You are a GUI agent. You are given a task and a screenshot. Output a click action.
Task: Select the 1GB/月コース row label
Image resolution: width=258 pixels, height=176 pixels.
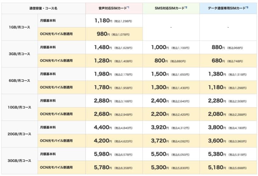pos(19,27)
